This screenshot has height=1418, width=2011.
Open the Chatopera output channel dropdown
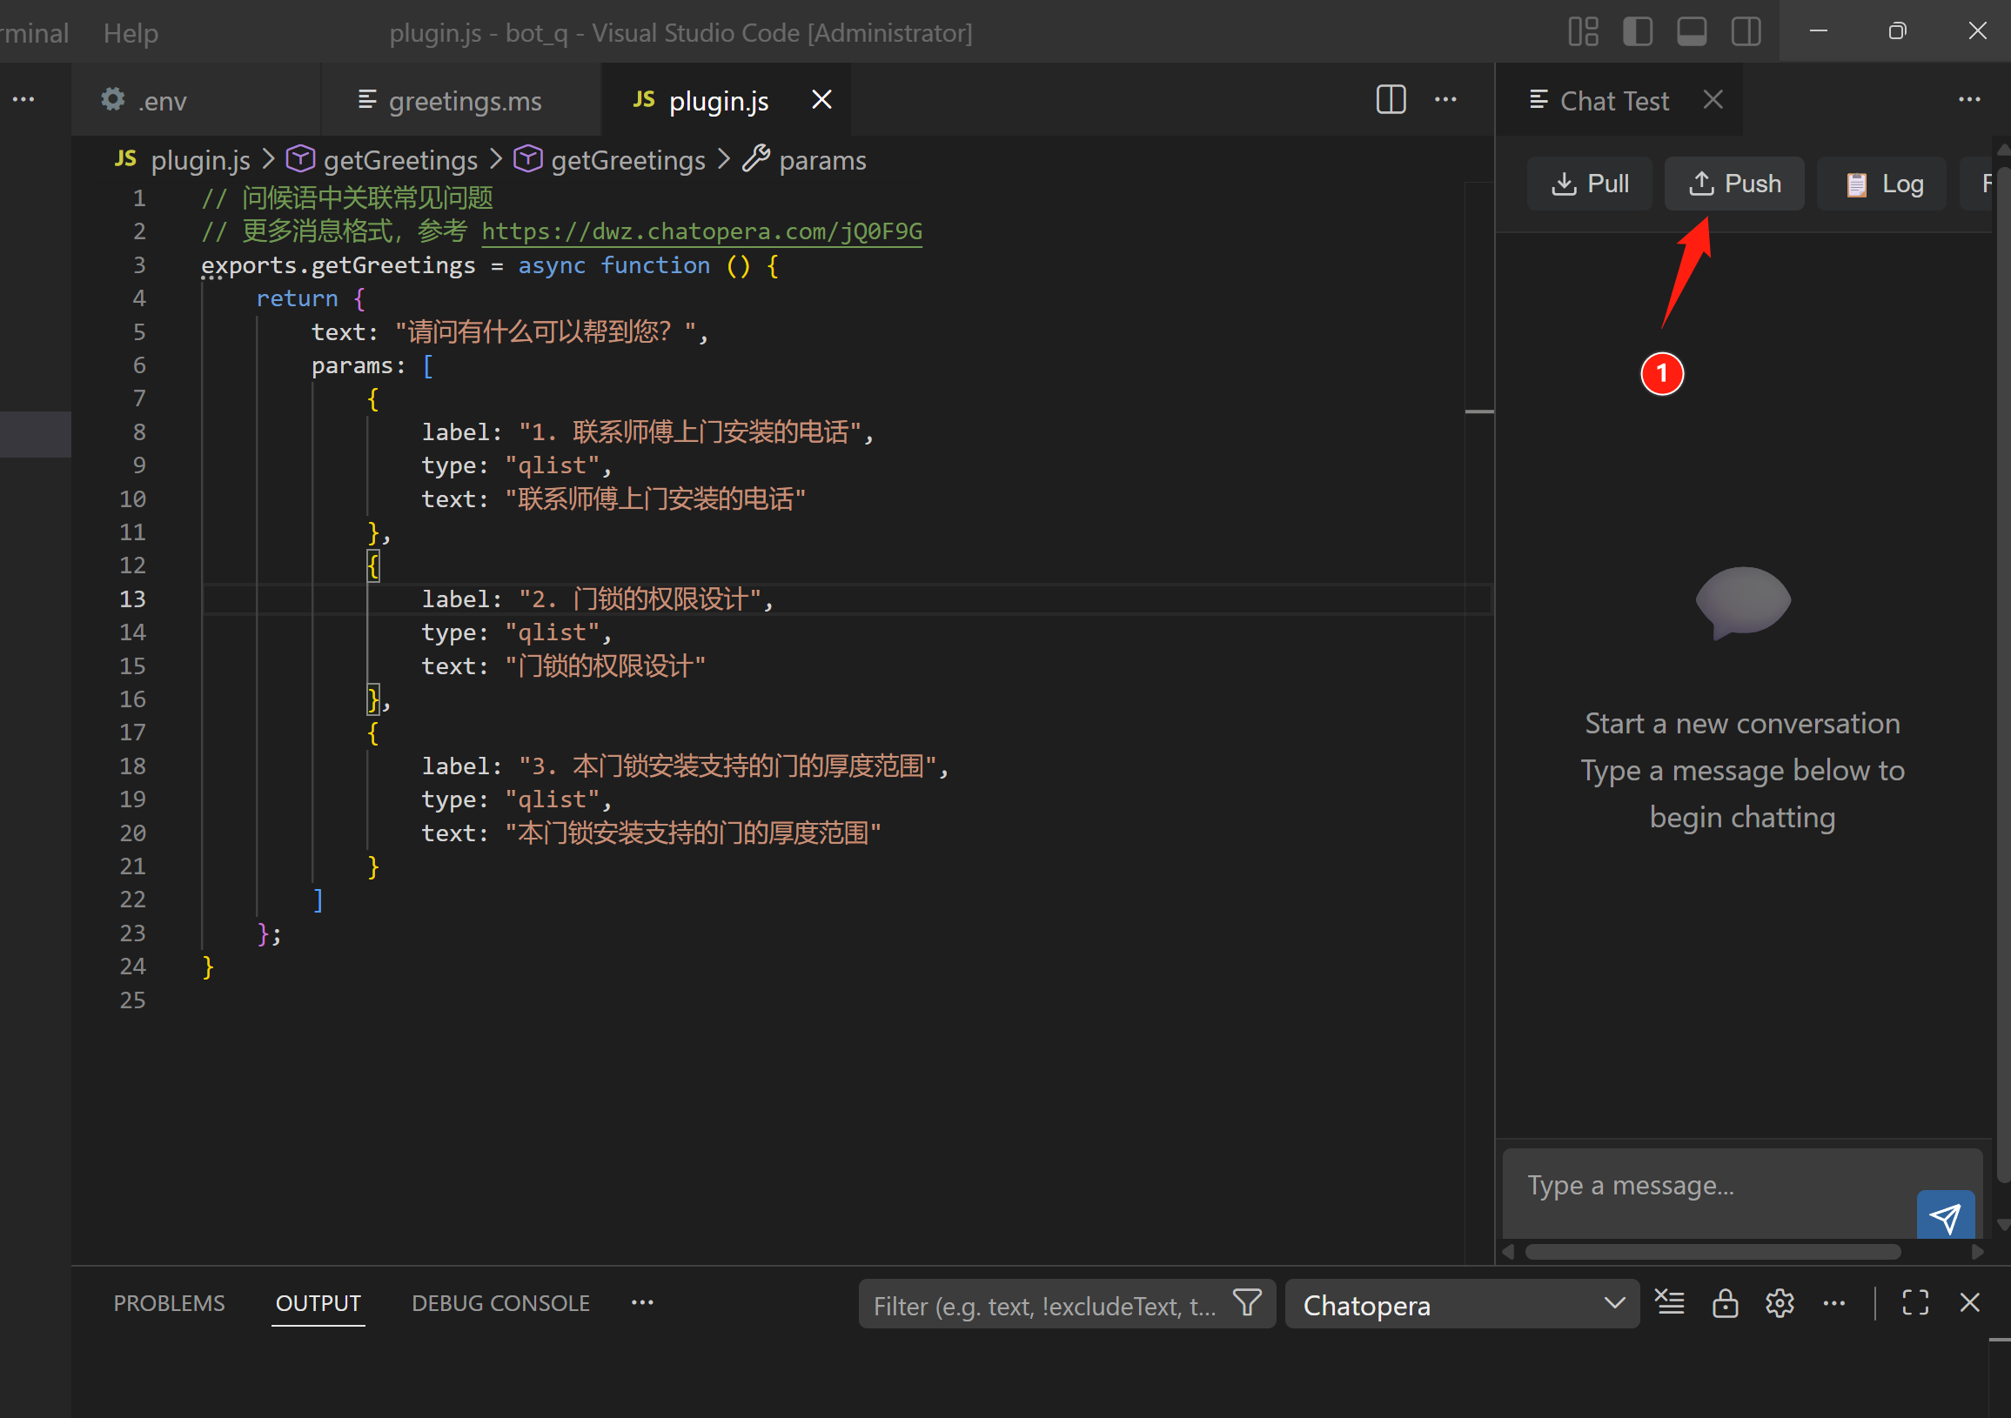pos(1462,1305)
